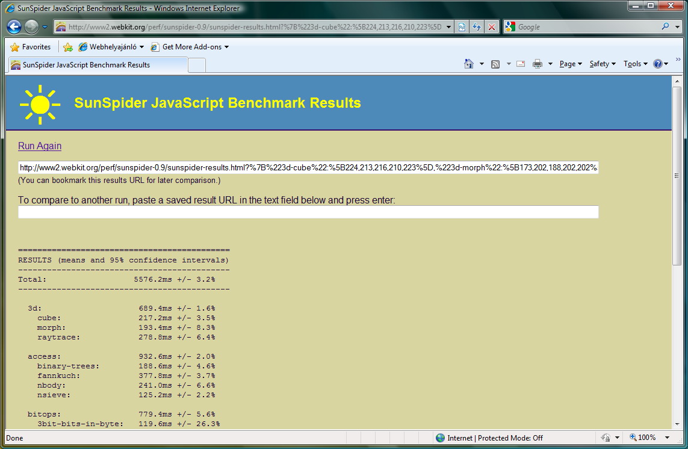
Task: Click the browser Back arrow button
Action: tap(14, 27)
